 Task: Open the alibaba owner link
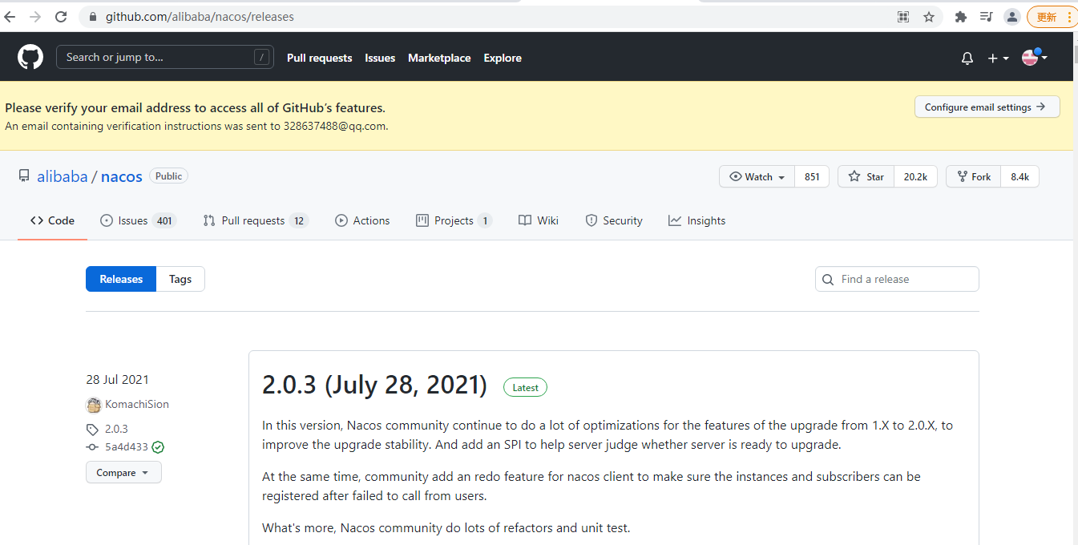coord(63,176)
